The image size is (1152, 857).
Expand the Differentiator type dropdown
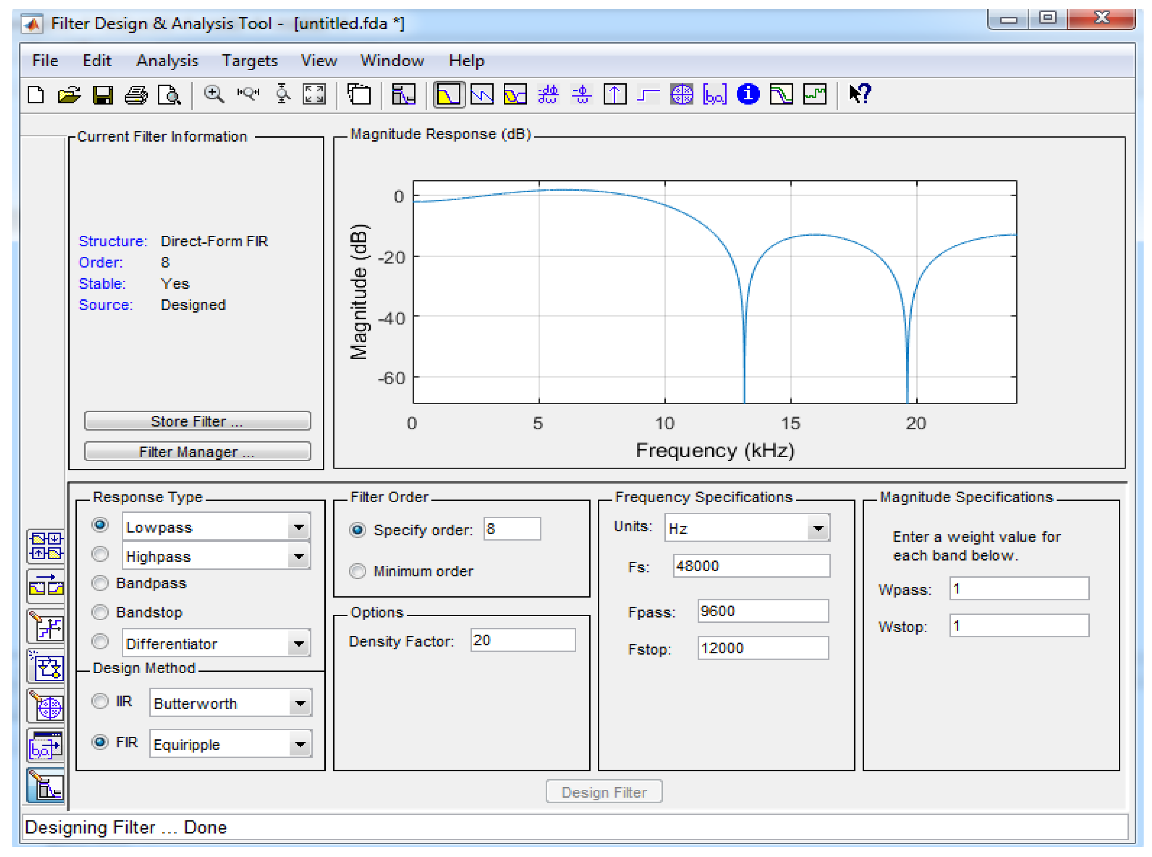pos(299,644)
